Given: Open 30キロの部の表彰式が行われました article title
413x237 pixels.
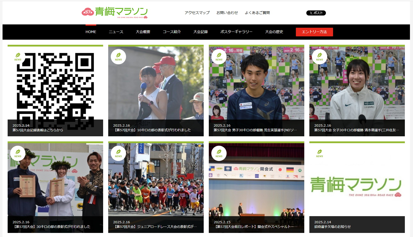Looking at the screenshot, I should [x=51, y=227].
